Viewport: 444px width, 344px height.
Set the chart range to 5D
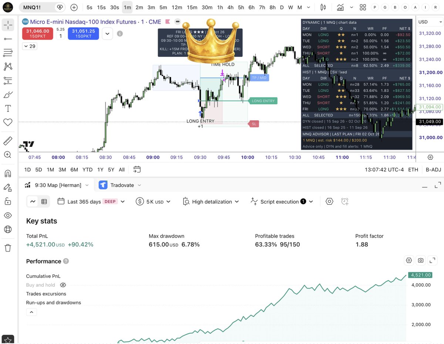(x=38, y=169)
